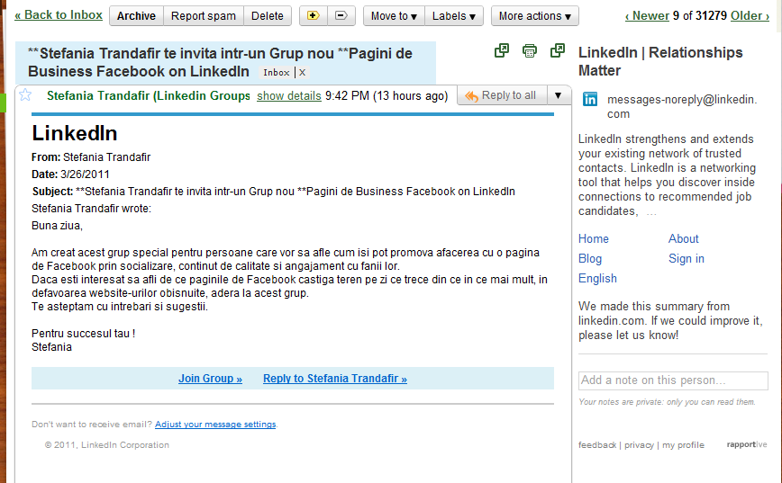This screenshot has width=782, height=483.
Task: Open English link in sidebar
Action: (597, 278)
